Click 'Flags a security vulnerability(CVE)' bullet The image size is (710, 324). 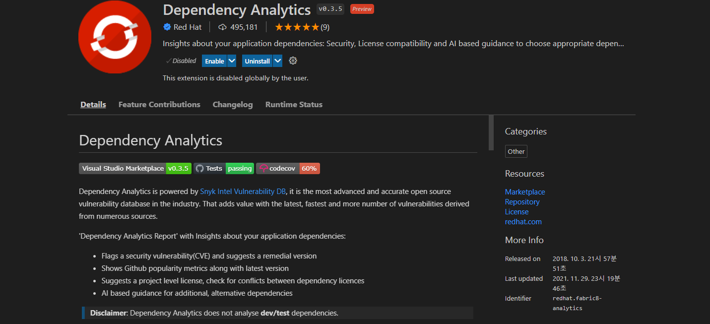[x=209, y=256]
